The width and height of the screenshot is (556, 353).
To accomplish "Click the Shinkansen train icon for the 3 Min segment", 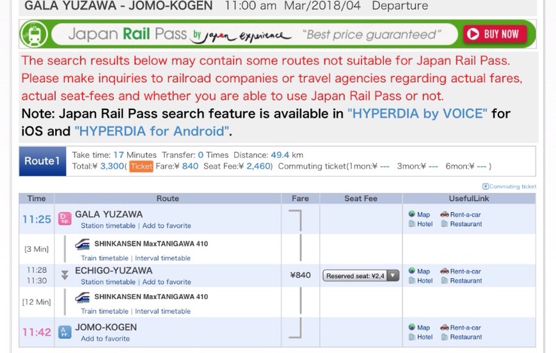I will coord(83,244).
